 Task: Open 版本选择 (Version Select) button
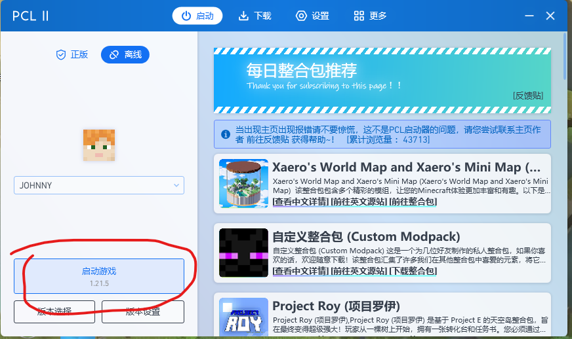coord(54,312)
